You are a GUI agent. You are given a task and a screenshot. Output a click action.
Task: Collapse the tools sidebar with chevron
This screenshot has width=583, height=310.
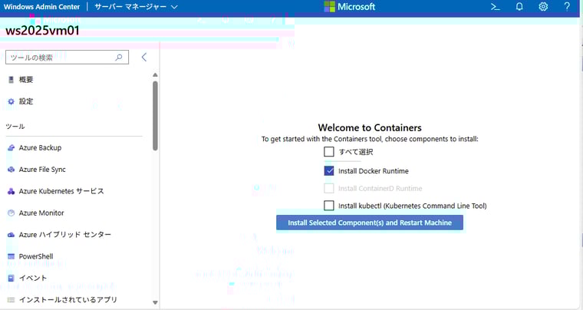coord(144,58)
